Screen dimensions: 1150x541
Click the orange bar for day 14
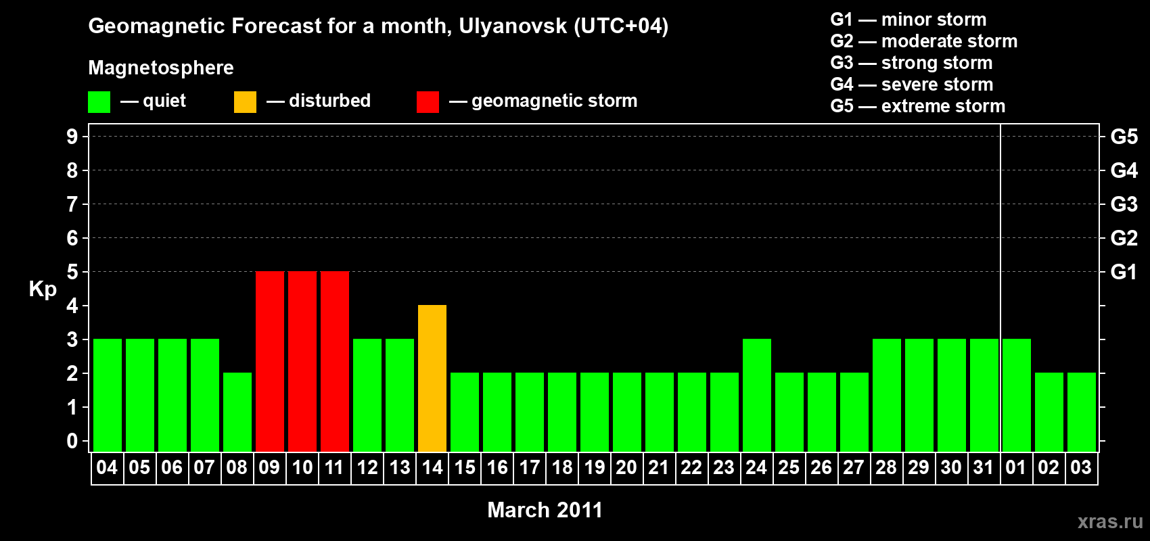(432, 378)
